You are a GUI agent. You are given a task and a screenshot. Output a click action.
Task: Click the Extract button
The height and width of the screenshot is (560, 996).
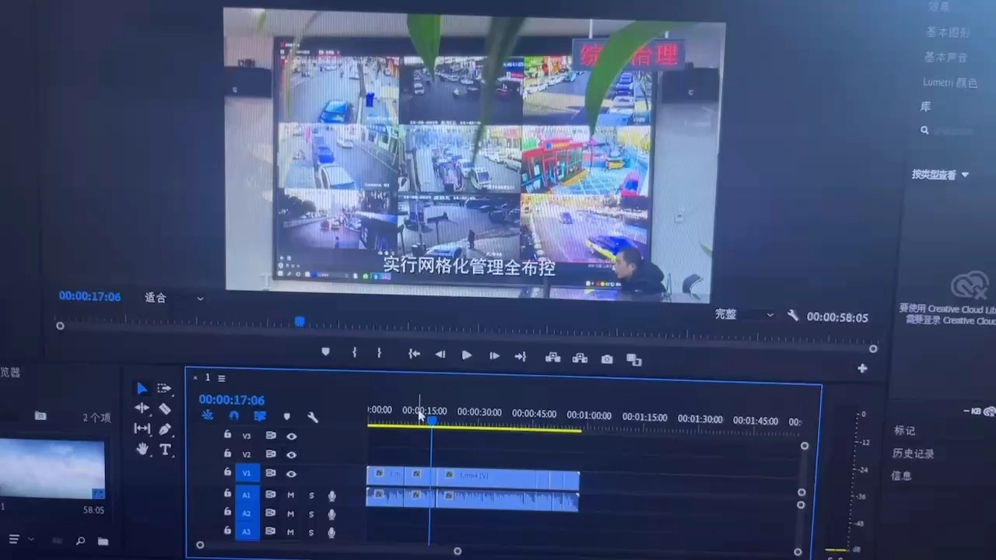580,359
